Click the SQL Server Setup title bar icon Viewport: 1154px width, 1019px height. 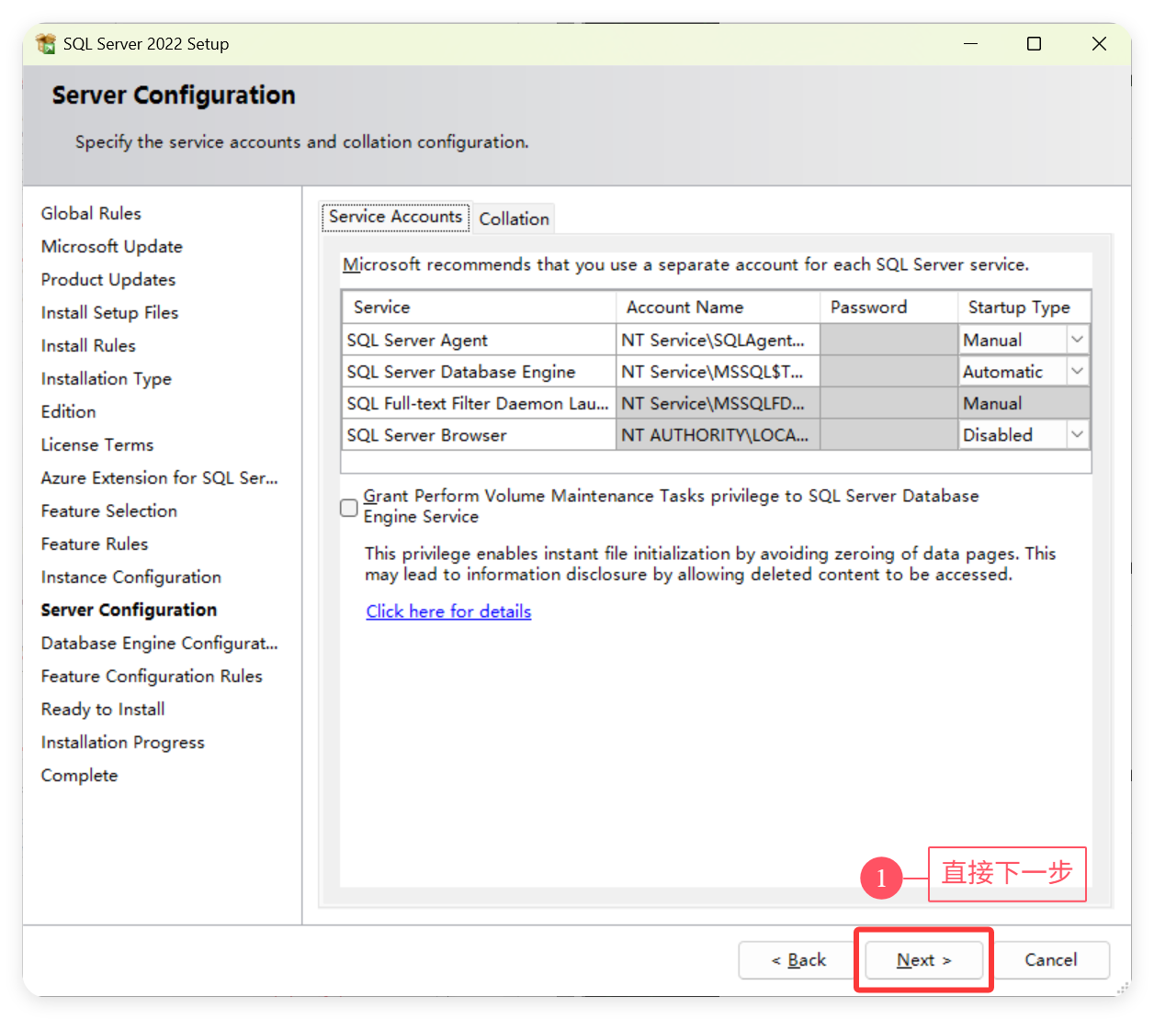tap(46, 43)
